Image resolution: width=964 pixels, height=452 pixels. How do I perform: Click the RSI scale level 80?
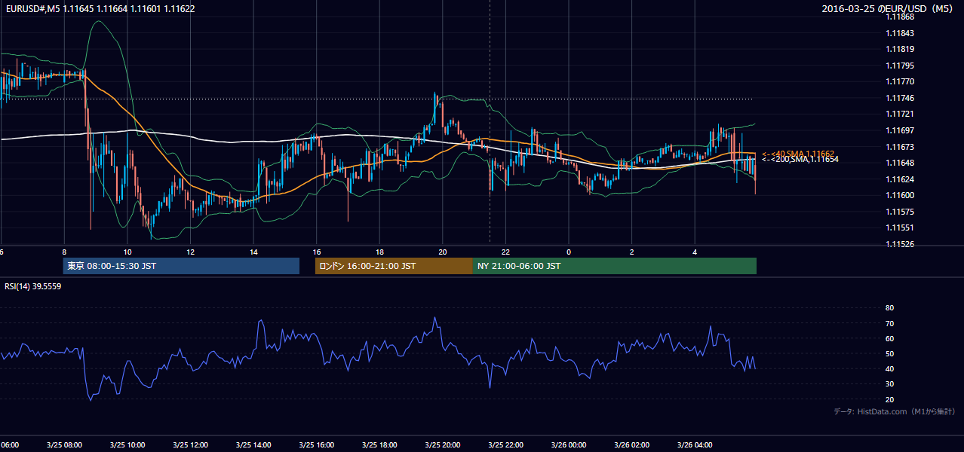(890, 308)
